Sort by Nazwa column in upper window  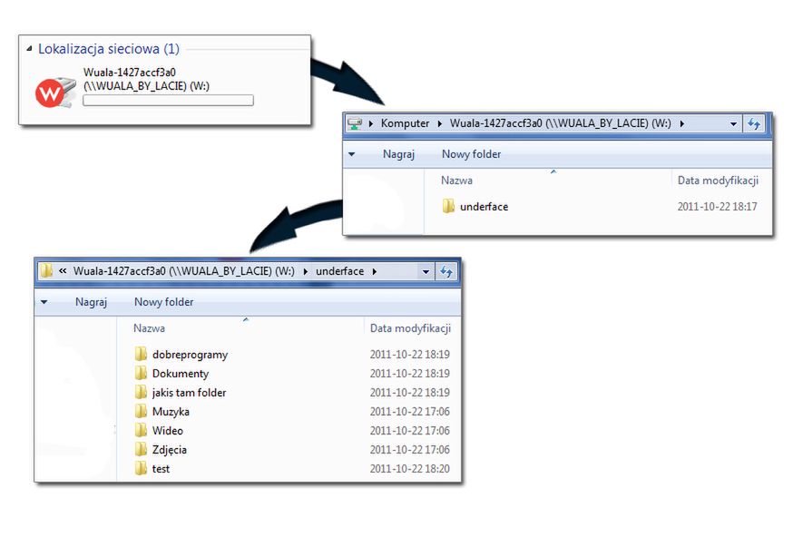pyautogui.click(x=456, y=181)
